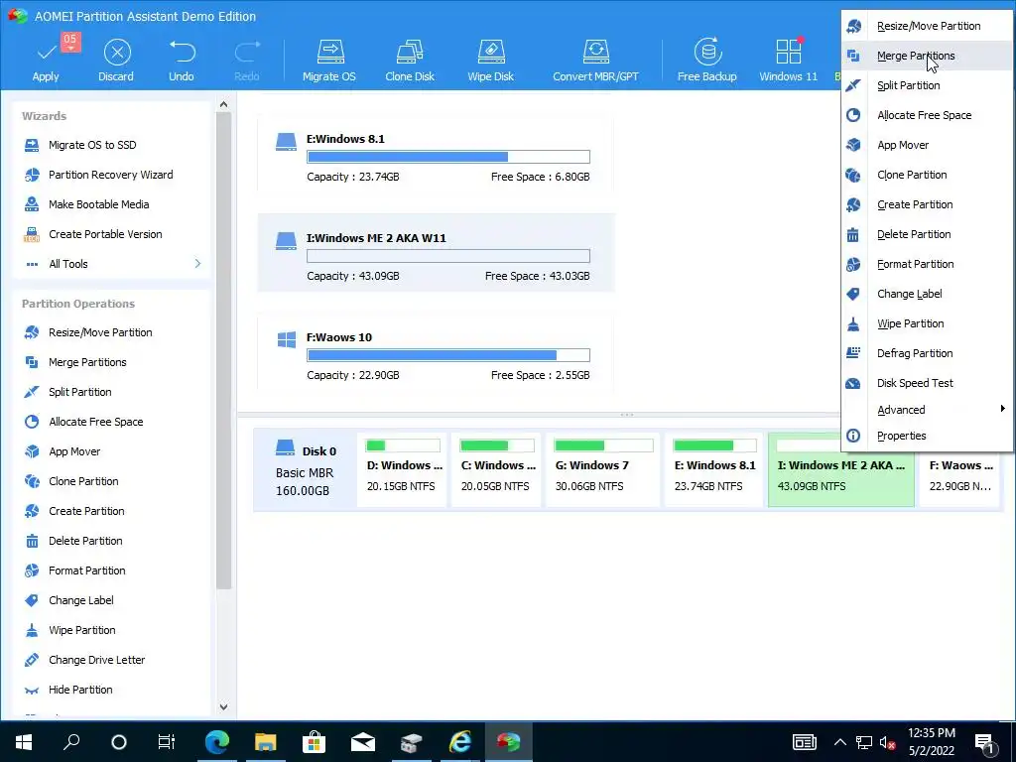Screen dimensions: 1016x762
Task: Select E: Windows 8.1 block in disk map
Action: tap(714, 470)
